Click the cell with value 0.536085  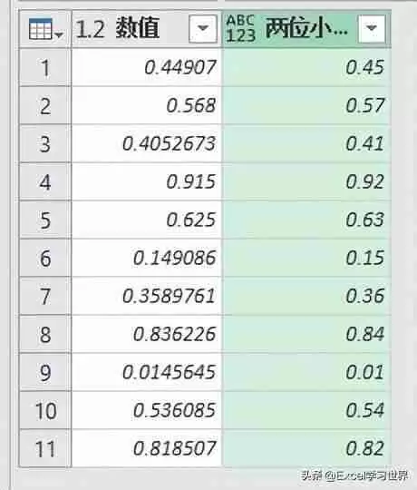click(x=147, y=411)
